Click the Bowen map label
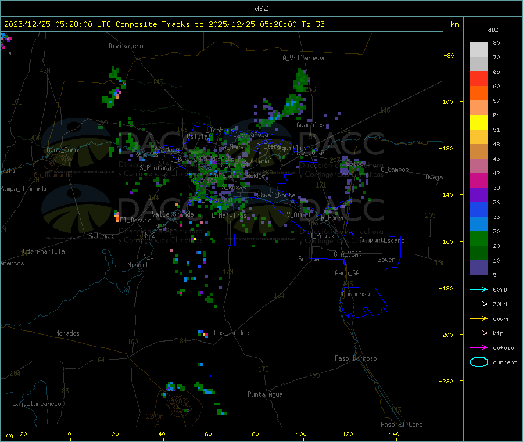The height and width of the screenshot is (442, 523). click(387, 260)
